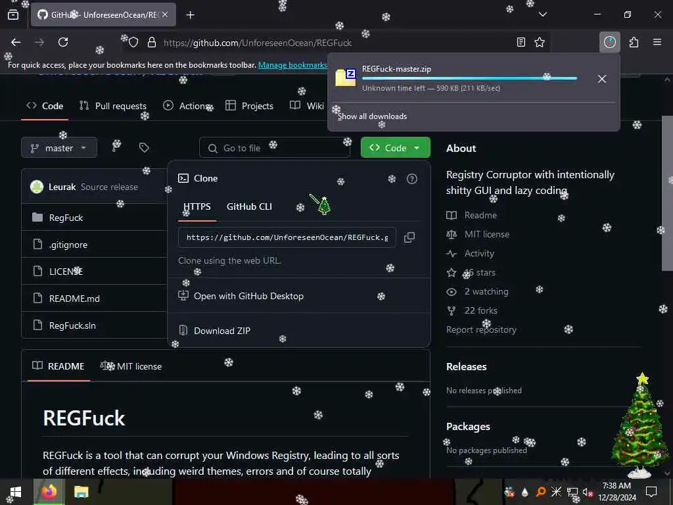Select the GitHub CLI clone tab
Image resolution: width=673 pixels, height=505 pixels.
(x=249, y=206)
